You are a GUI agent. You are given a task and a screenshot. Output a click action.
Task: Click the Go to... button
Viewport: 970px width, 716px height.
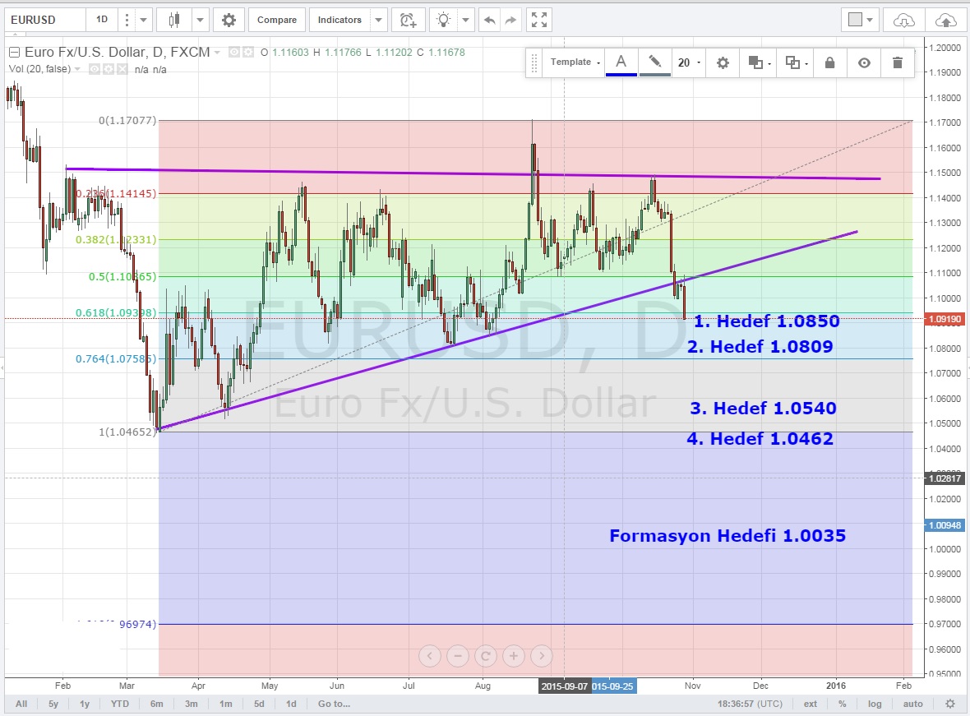(334, 704)
